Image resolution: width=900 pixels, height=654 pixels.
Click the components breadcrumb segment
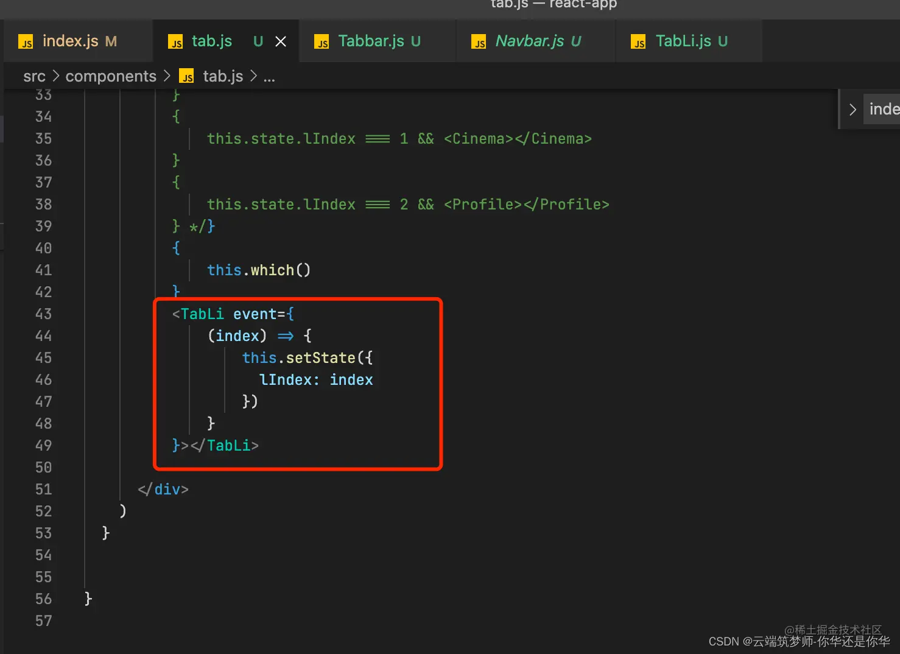tap(111, 77)
